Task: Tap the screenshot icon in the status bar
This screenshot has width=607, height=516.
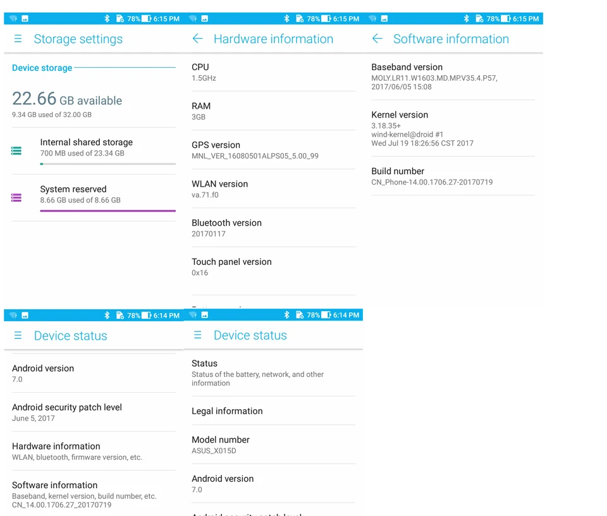Action: (24, 18)
